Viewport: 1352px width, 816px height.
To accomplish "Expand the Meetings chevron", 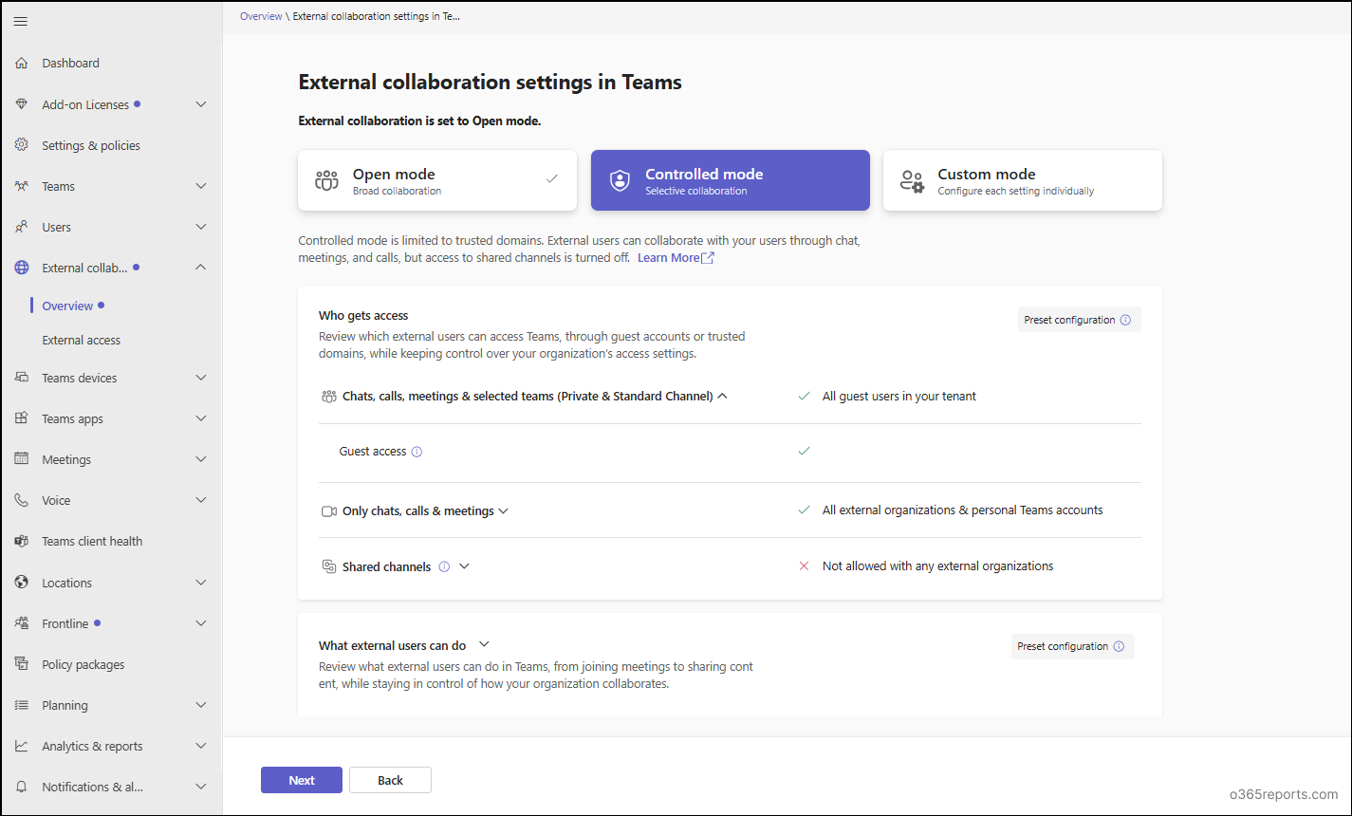I will pos(201,459).
